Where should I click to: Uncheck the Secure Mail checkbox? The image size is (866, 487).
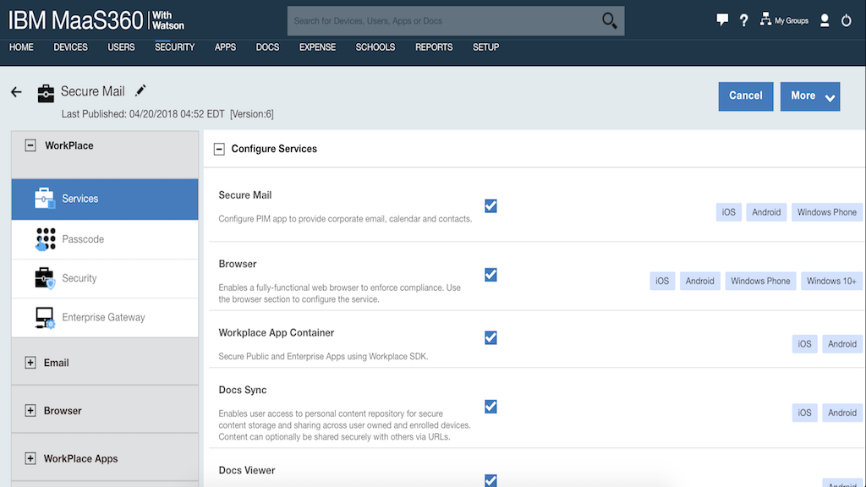[491, 205]
